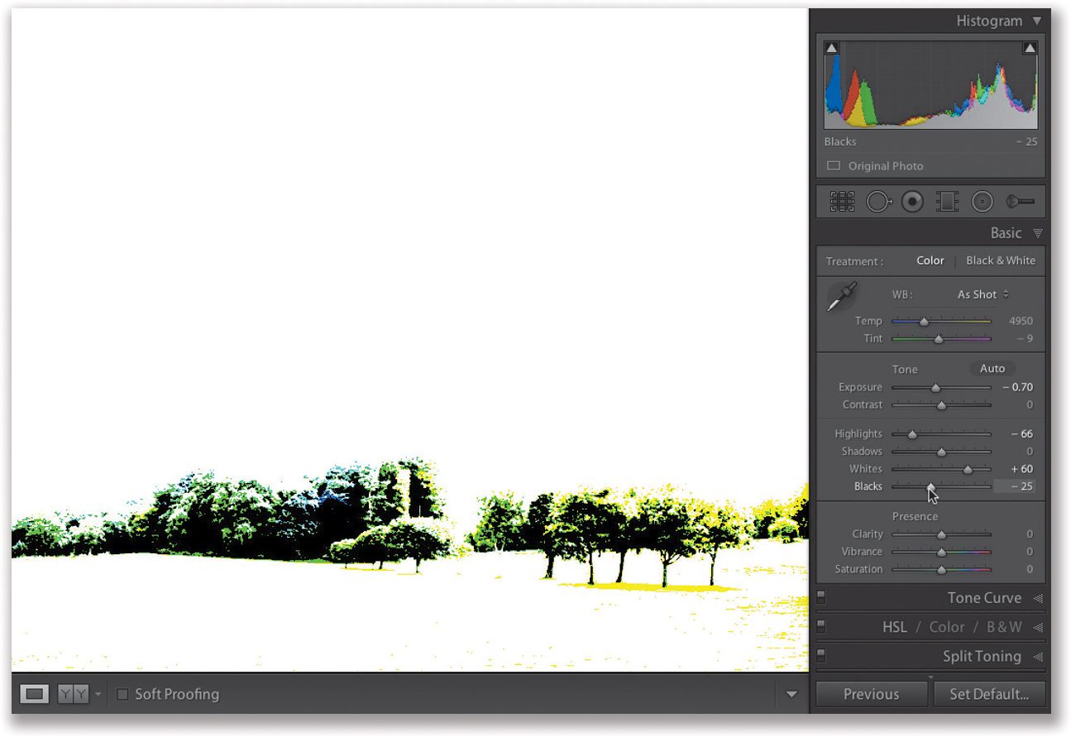Click the Tone section label
Image resolution: width=1071 pixels, height=737 pixels.
click(x=905, y=370)
